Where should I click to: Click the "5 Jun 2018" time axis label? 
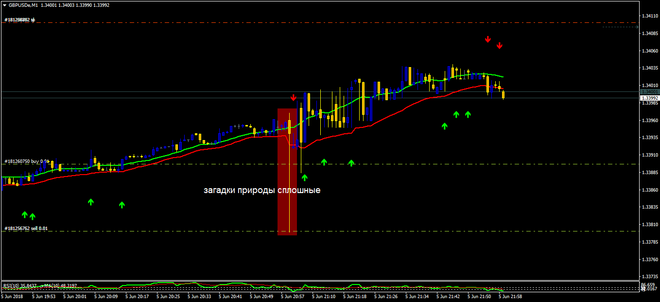[12, 296]
